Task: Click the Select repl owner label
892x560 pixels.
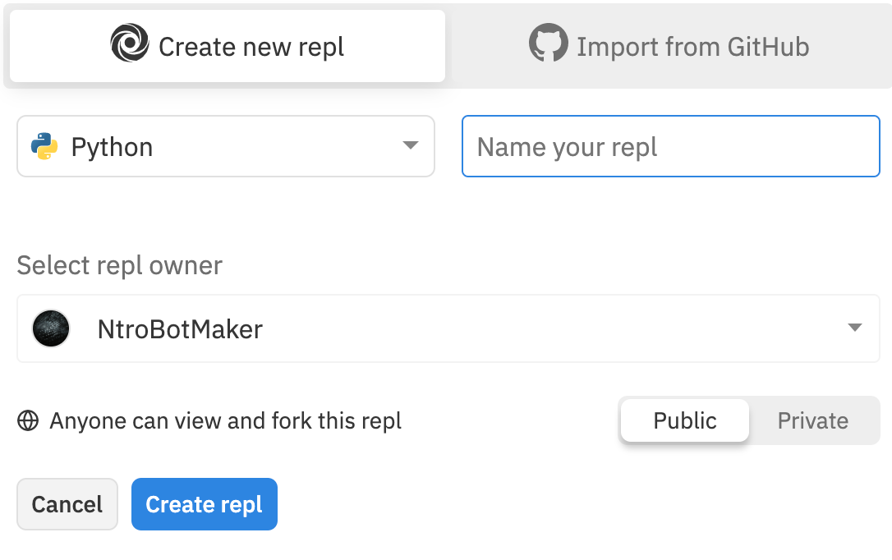Action: tap(120, 265)
